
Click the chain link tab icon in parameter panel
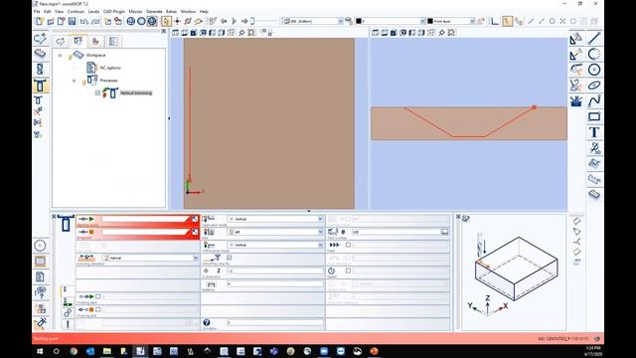coord(68,312)
